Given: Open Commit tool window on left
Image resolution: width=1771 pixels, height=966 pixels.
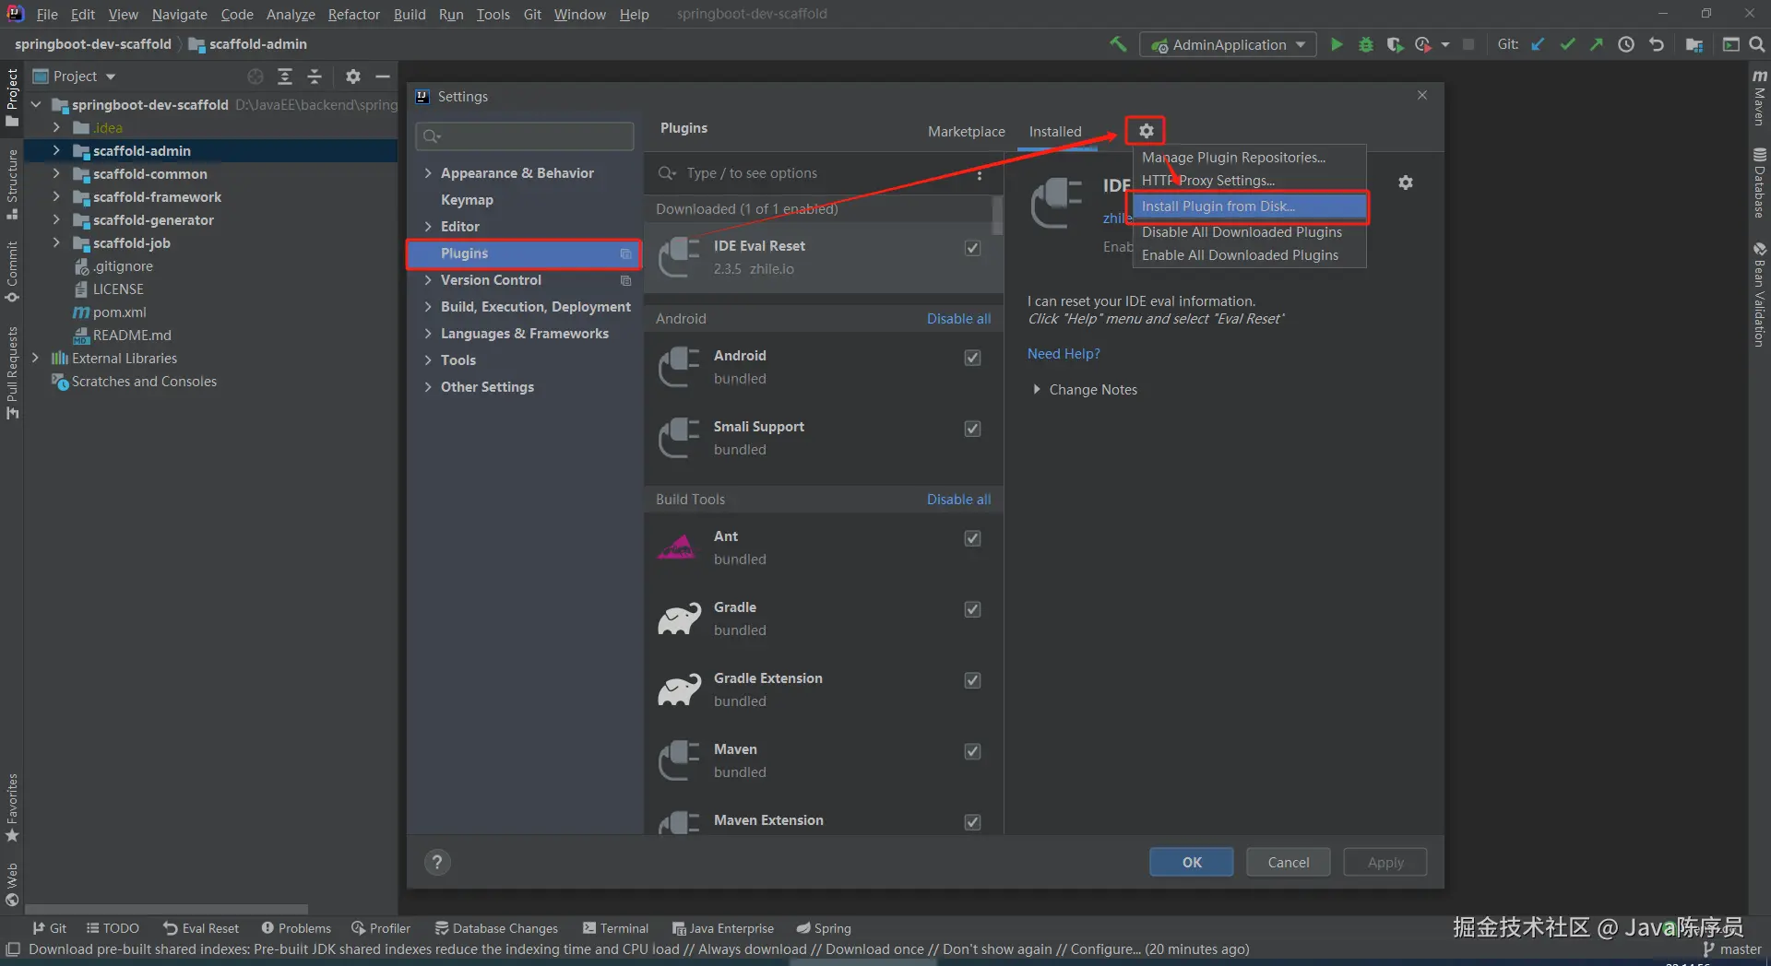Looking at the screenshot, I should pyautogui.click(x=12, y=272).
